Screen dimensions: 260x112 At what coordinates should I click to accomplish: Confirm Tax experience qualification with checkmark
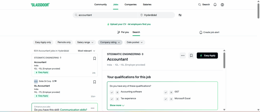point(112,99)
